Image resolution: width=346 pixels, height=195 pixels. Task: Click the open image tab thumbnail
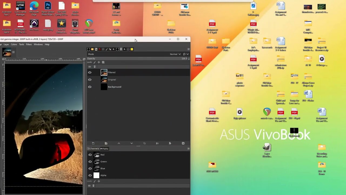point(7,52)
